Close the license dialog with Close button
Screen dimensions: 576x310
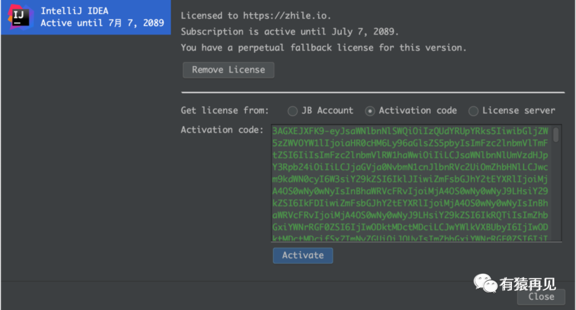541,297
